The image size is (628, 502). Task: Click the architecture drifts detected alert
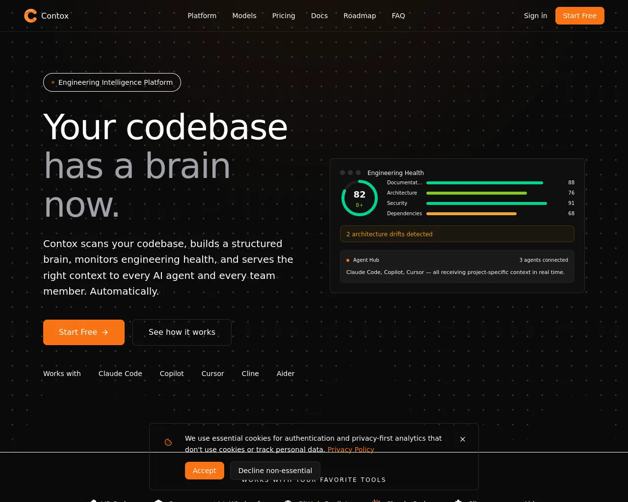[x=457, y=234]
